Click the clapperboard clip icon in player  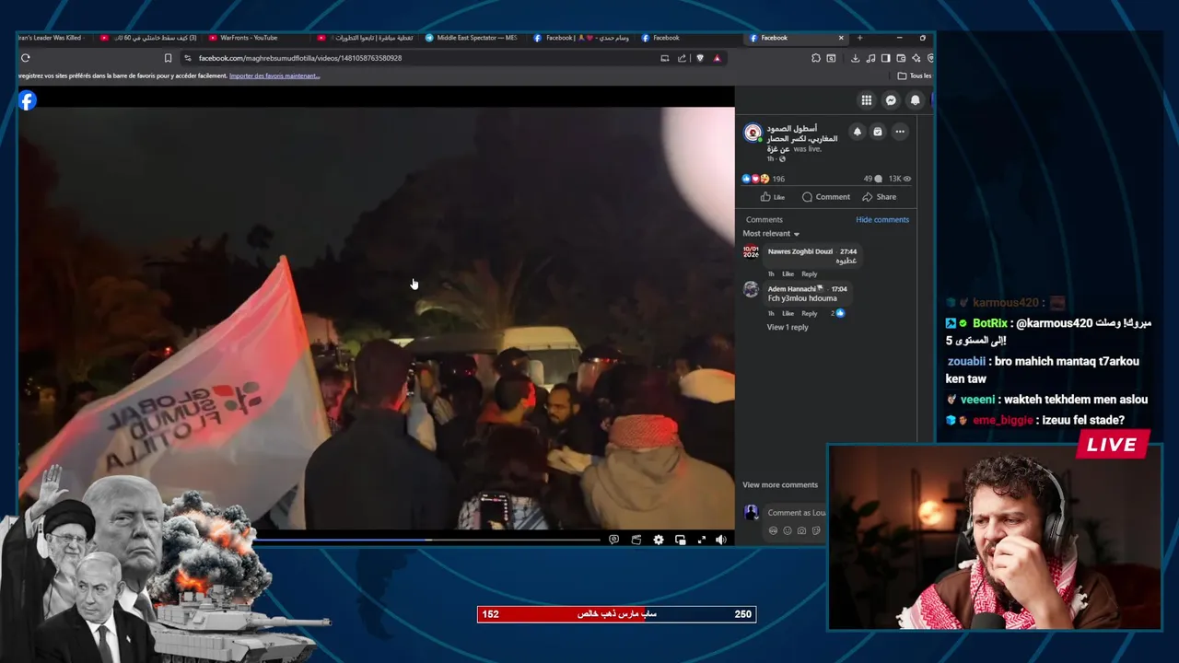[636, 540]
